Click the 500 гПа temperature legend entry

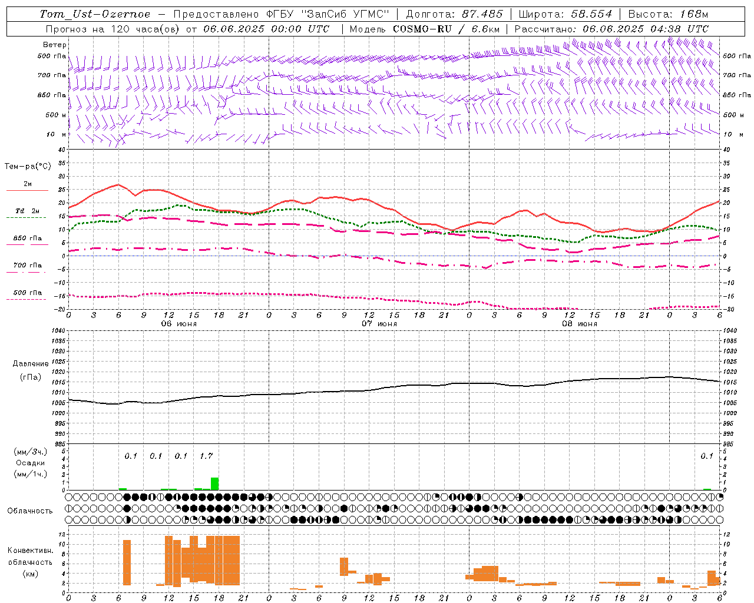pos(27,293)
